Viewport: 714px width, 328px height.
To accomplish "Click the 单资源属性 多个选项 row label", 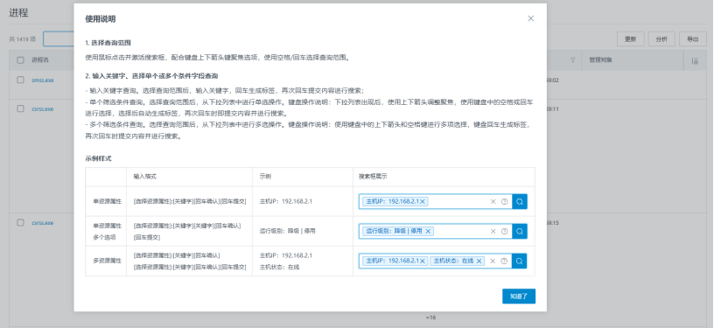I will point(107,231).
